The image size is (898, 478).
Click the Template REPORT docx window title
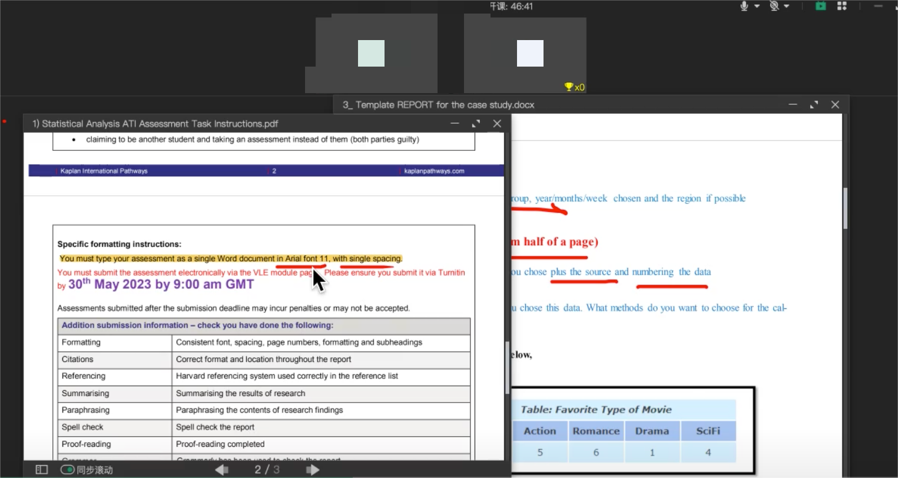(439, 105)
